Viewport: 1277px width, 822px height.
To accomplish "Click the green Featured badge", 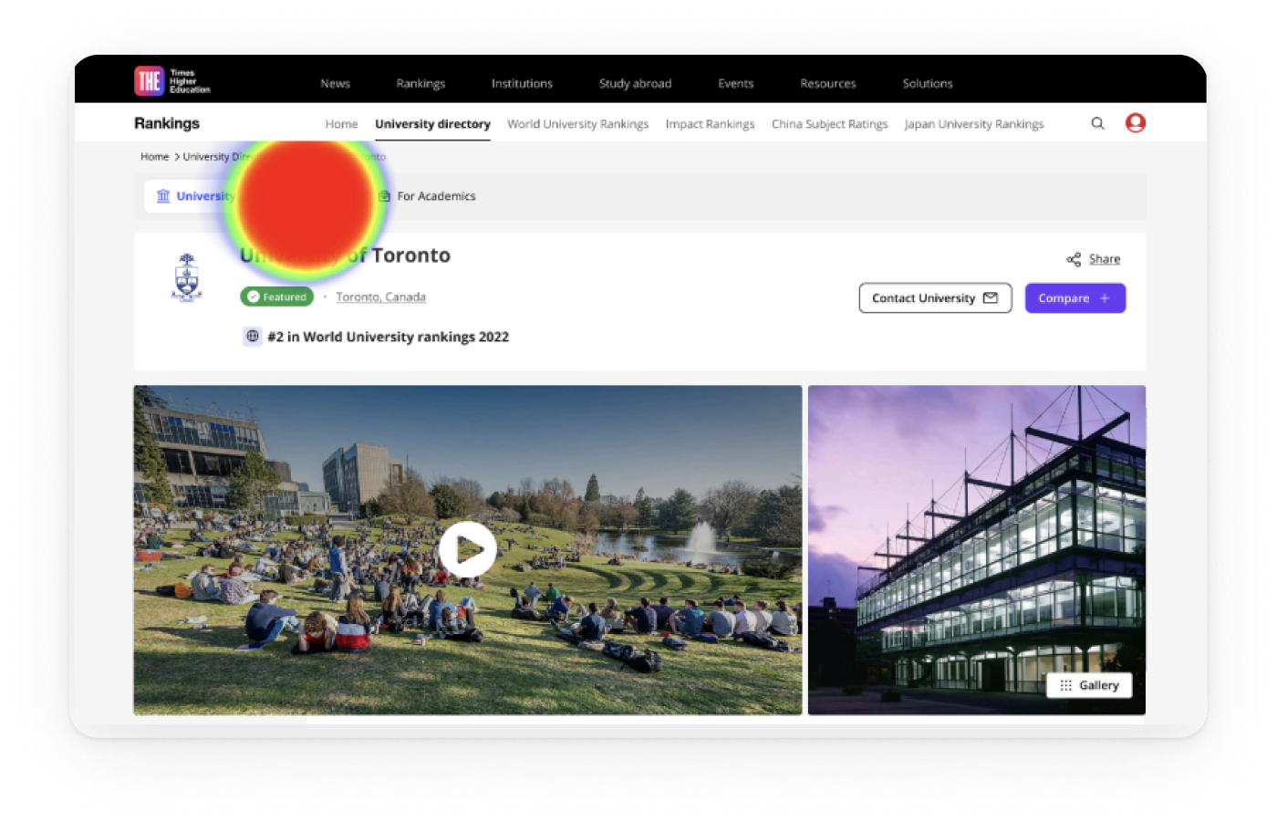I will pos(276,297).
